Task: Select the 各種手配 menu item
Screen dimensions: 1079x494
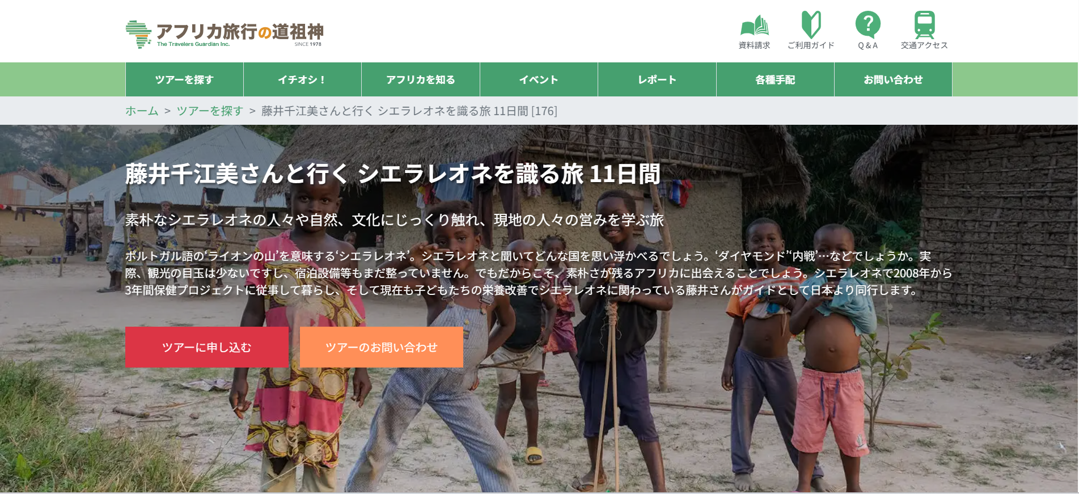Action: (x=775, y=79)
